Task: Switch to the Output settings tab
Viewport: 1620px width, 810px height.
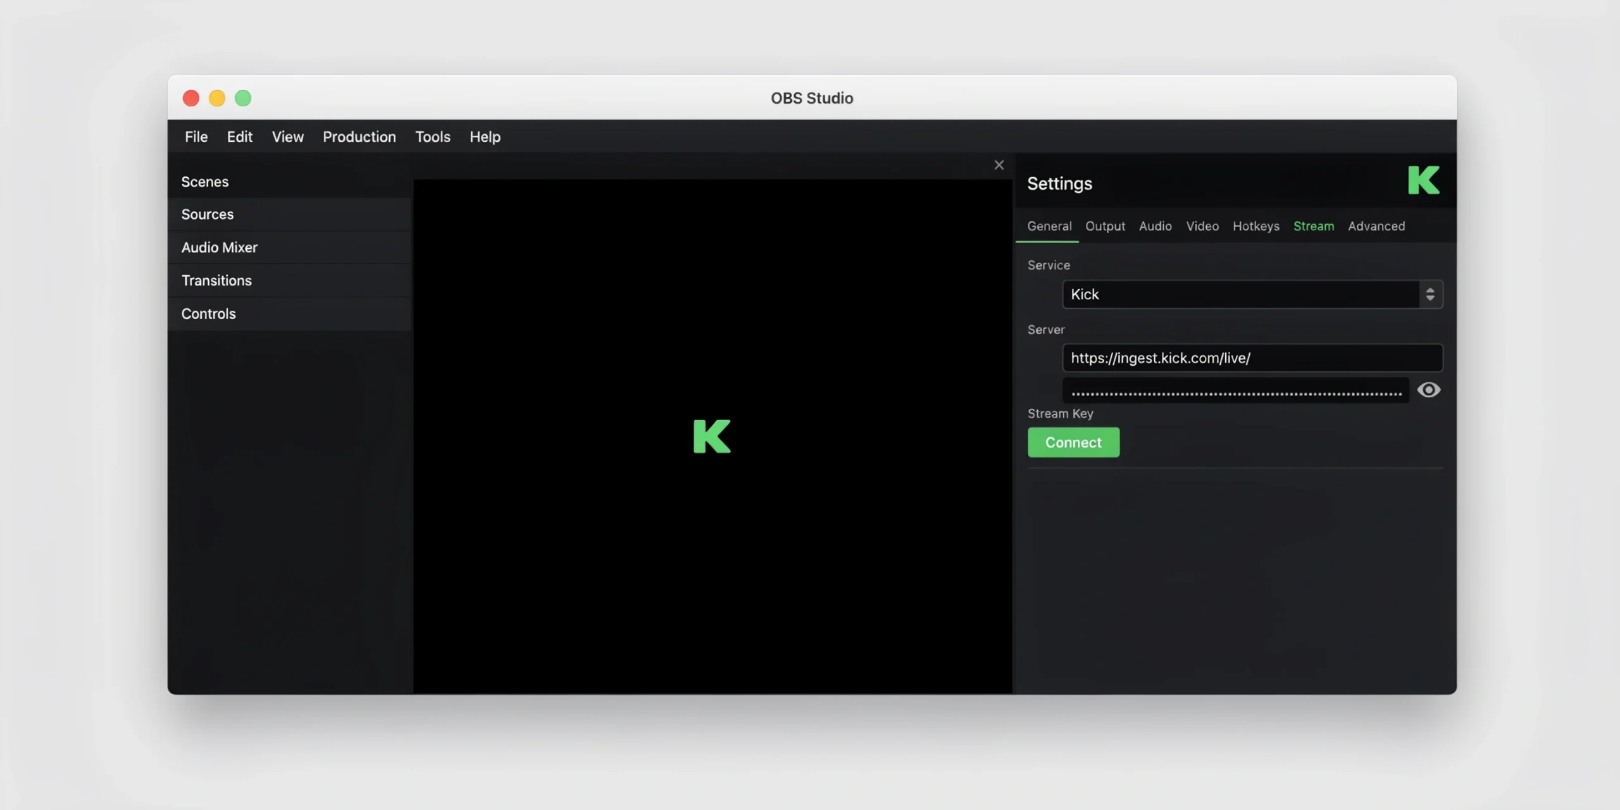Action: coord(1105,226)
